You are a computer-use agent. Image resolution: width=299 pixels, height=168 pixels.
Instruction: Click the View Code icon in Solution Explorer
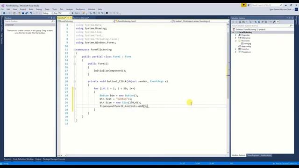pos(271,22)
